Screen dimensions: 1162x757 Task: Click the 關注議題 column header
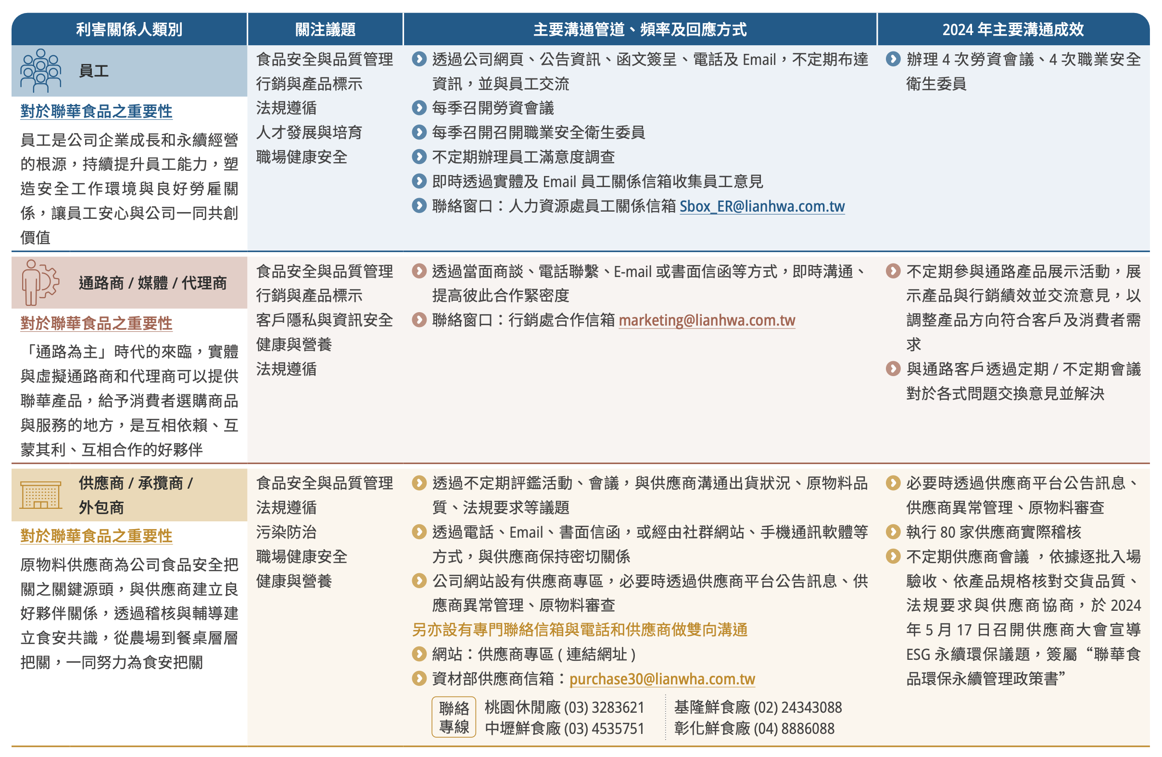pos(325,29)
